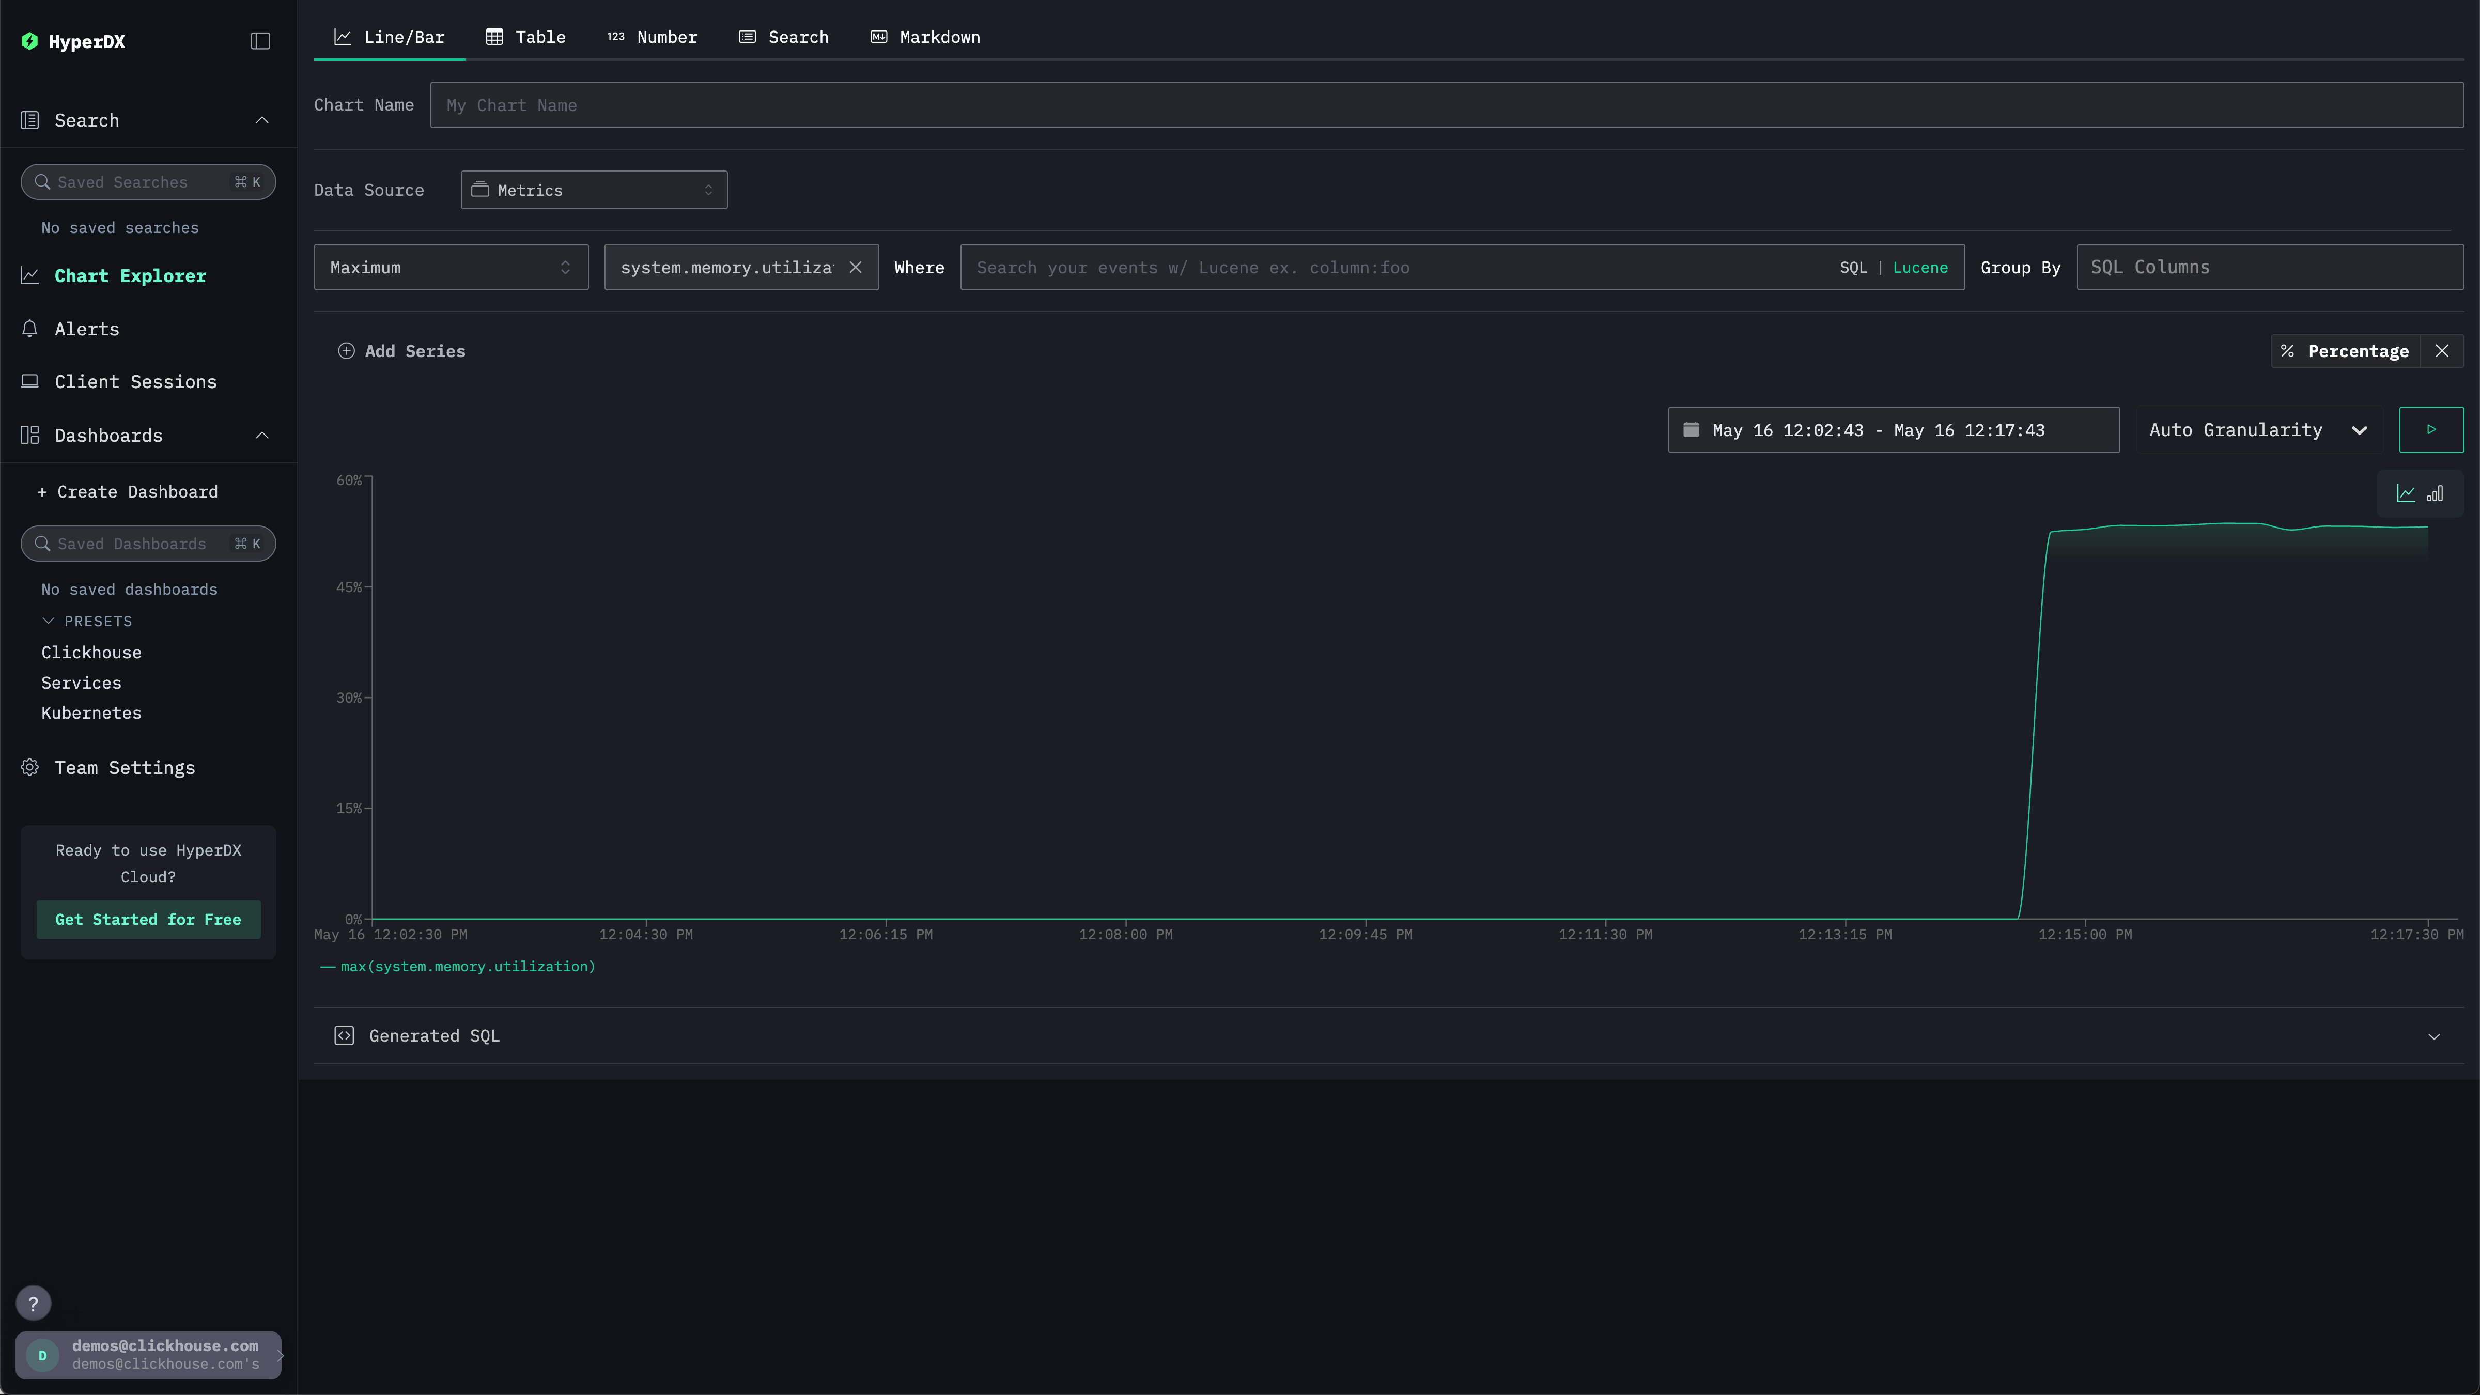Collapse the sidebar with the panel icon

(260, 40)
